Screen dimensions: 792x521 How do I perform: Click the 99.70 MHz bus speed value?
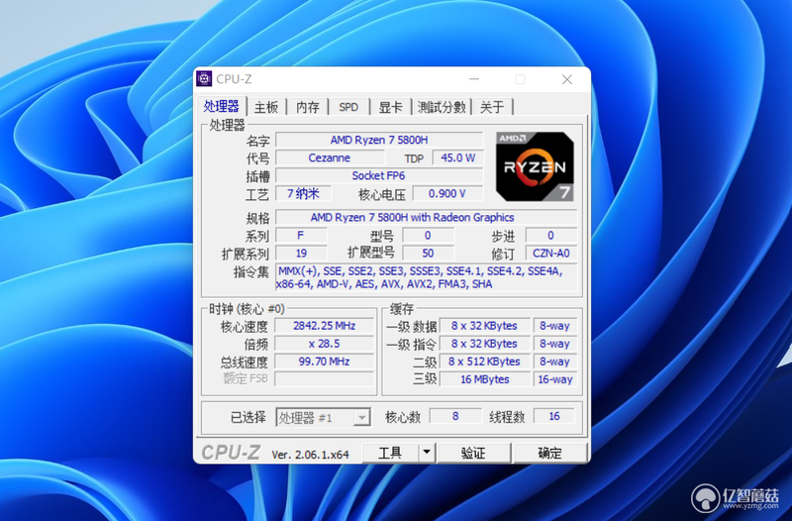point(325,362)
